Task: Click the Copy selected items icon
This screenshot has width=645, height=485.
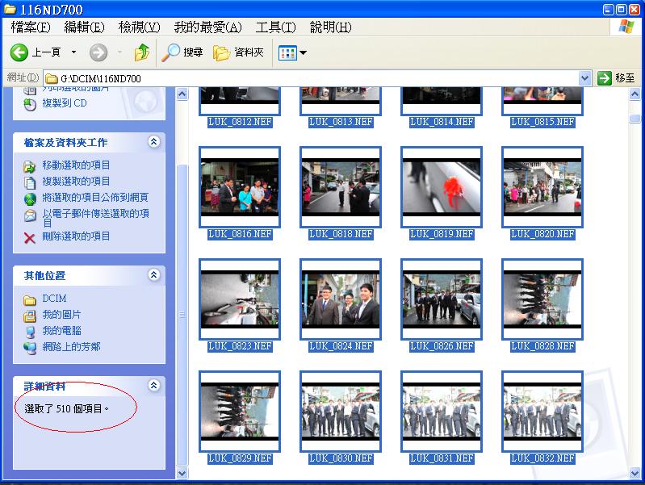Action: click(x=30, y=182)
